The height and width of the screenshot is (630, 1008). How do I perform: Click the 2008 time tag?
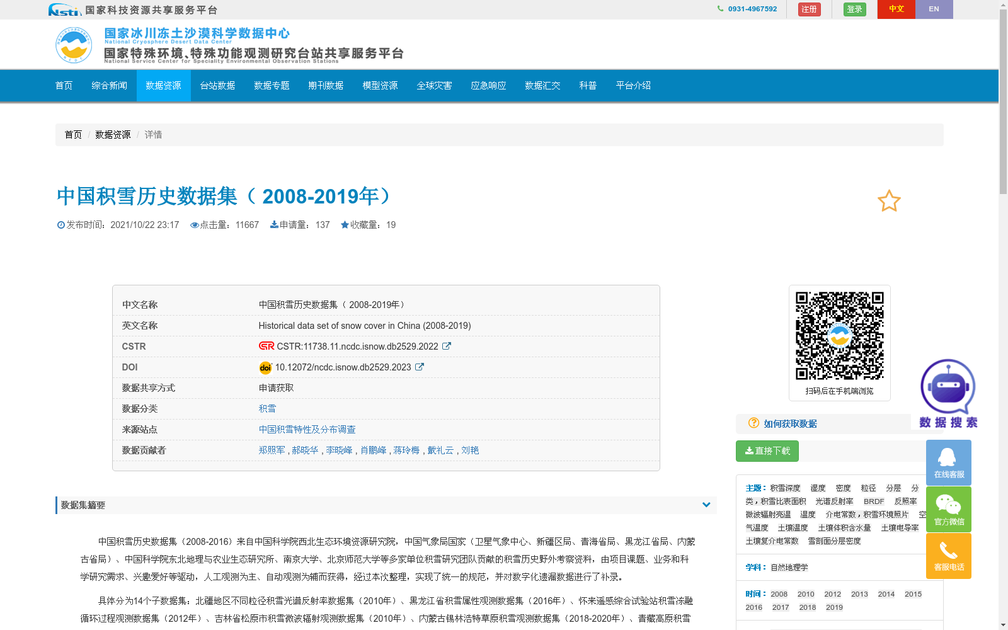pyautogui.click(x=779, y=594)
